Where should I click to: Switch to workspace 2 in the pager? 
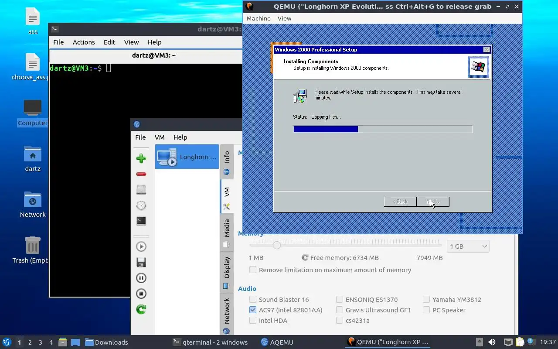30,342
